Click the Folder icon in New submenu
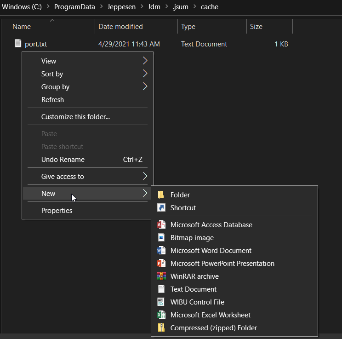342x339 pixels. pyautogui.click(x=161, y=195)
